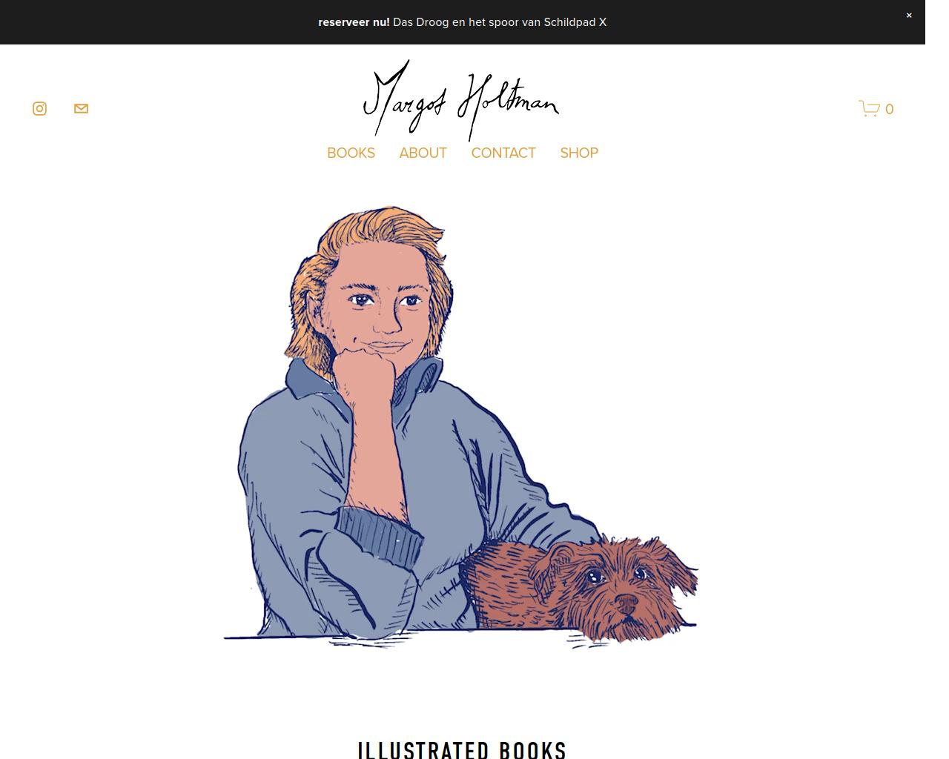
Task: Select the 'Illustrated Books' heading
Action: (x=462, y=749)
